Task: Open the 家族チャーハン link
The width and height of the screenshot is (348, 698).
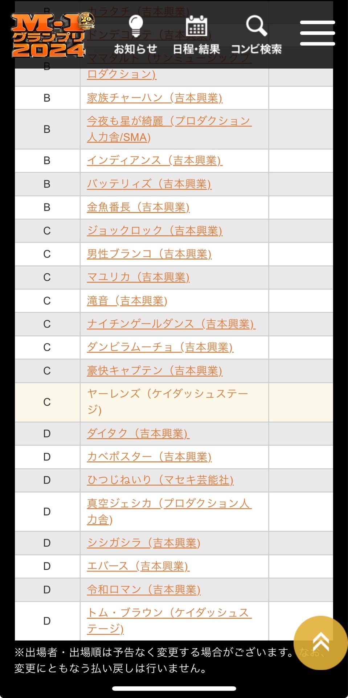Action: [x=155, y=98]
